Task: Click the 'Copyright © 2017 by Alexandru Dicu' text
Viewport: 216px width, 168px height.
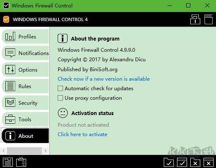Action: click(102, 60)
